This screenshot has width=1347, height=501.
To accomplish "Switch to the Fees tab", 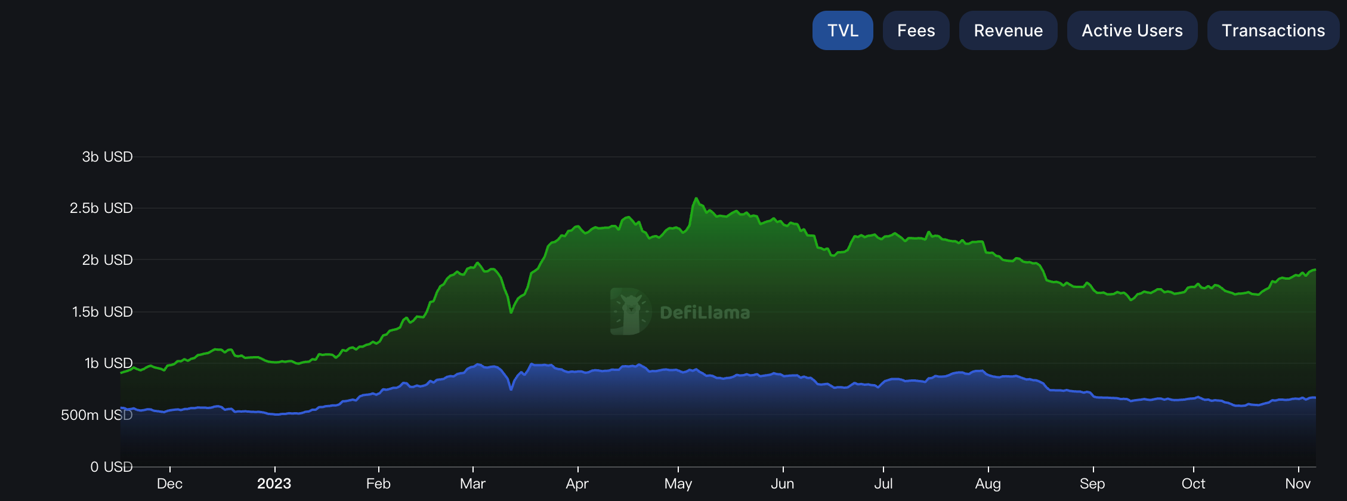I will 916,30.
